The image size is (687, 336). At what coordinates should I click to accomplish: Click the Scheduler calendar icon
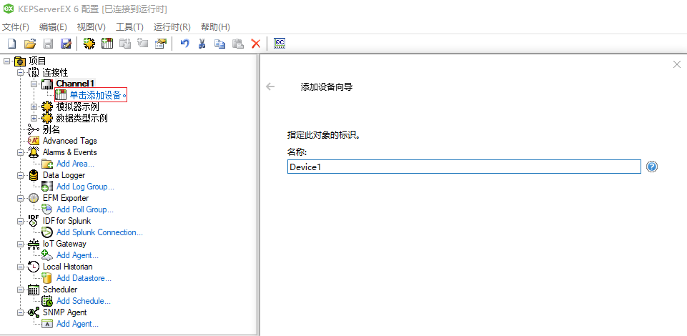click(x=34, y=289)
